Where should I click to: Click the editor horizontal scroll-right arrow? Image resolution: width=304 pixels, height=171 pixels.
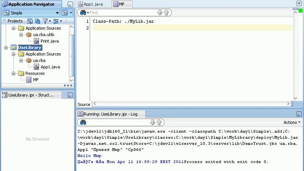coord(288,104)
